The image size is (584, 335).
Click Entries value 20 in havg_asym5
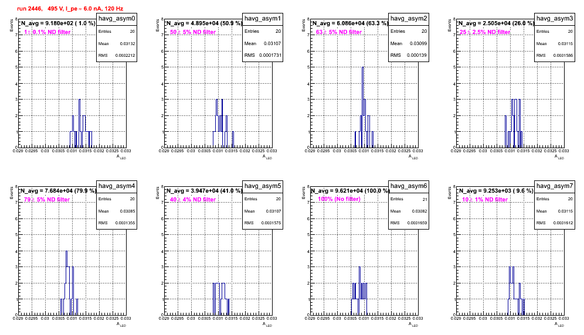click(279, 199)
